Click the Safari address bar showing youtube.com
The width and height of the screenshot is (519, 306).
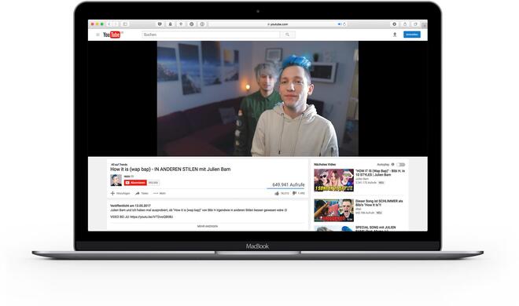[x=278, y=24]
